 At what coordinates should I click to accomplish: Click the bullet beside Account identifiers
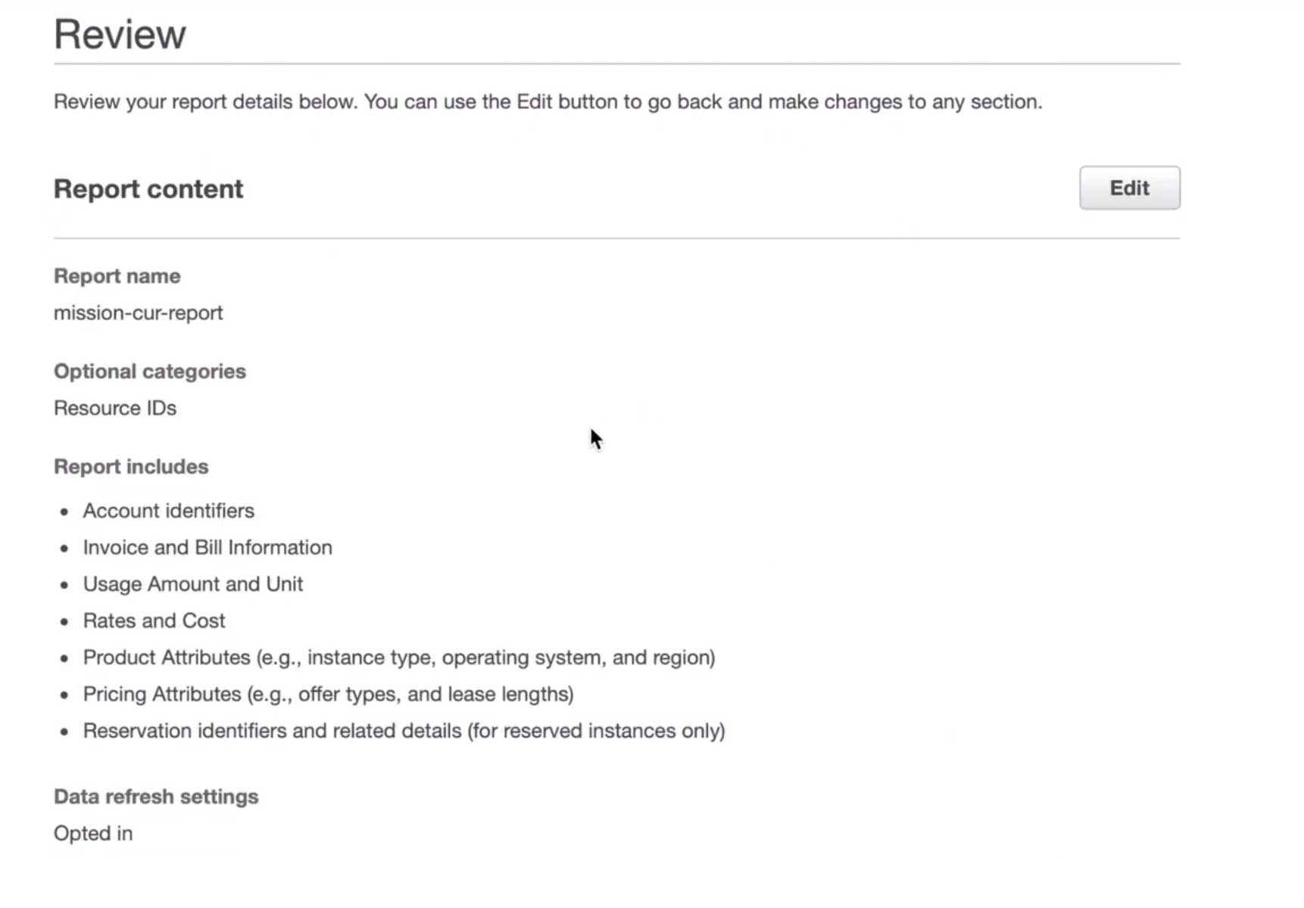64,512
